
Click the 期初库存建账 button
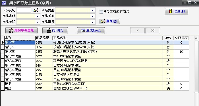[21, 30]
